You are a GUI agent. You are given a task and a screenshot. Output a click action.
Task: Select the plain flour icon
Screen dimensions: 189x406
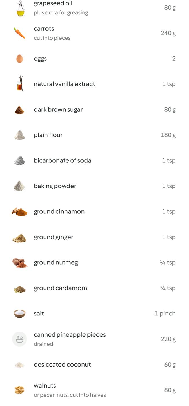(19, 135)
